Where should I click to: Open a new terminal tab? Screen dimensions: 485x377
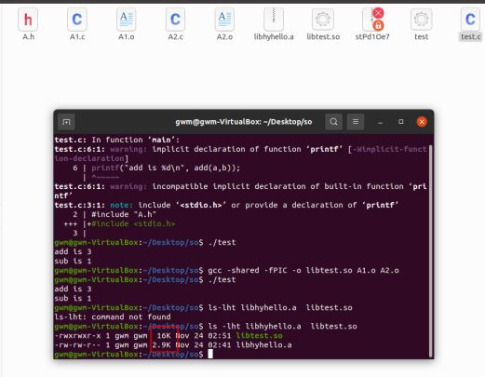66,122
